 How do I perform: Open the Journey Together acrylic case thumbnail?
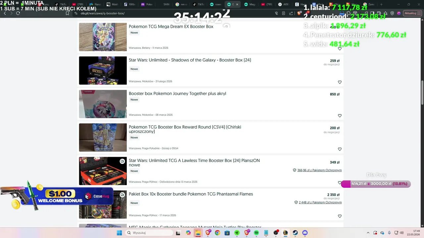point(103,104)
